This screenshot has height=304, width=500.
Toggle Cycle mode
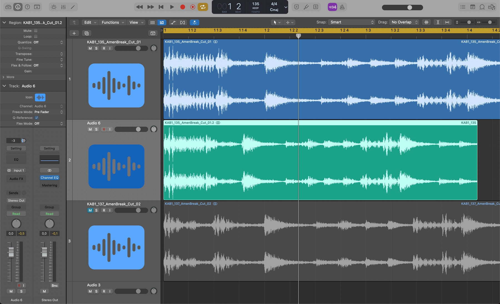[203, 7]
